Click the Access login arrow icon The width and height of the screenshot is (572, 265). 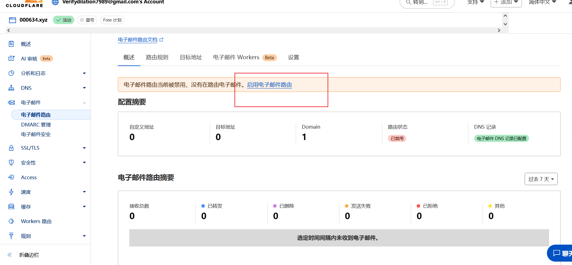11,177
